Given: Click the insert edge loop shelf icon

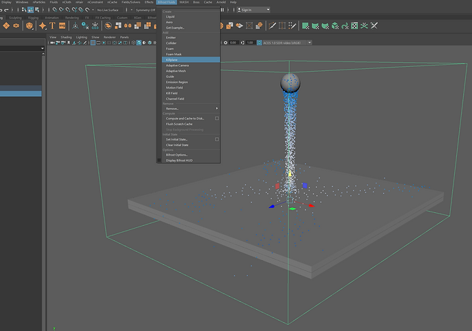Looking at the screenshot, I should click(x=282, y=26).
